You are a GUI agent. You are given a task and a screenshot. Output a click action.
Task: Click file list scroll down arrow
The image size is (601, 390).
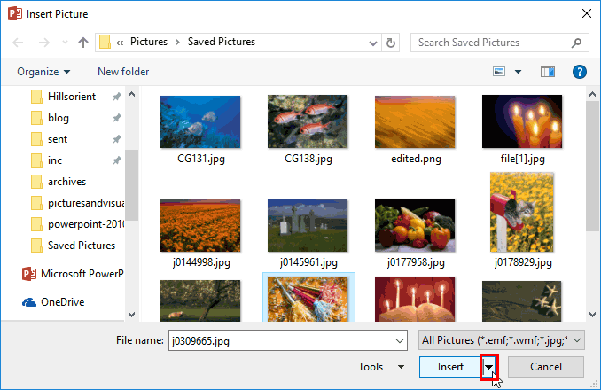coord(592,315)
